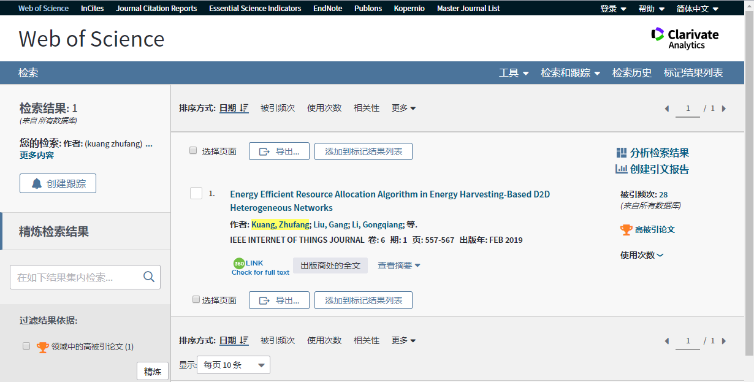Click the 在如下结果集内检索 search field
The width and height of the screenshot is (754, 382).
pos(76,277)
